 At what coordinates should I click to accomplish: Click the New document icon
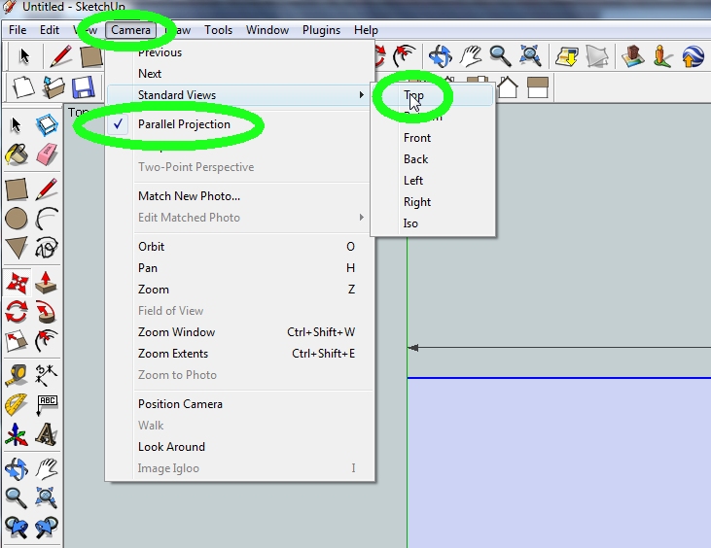pos(23,86)
